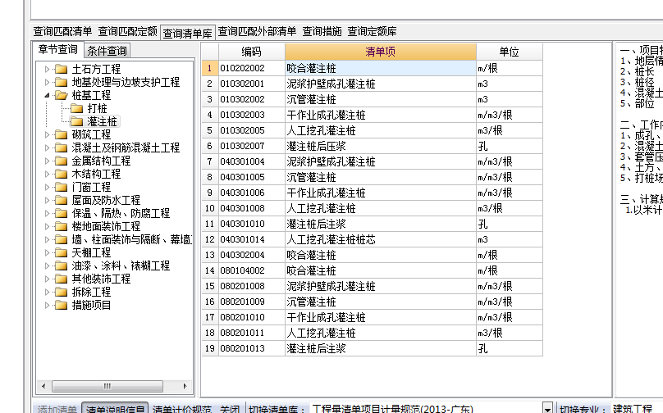The image size is (663, 413).
Task: Select cell 010302001 in row 2
Action: click(x=252, y=84)
